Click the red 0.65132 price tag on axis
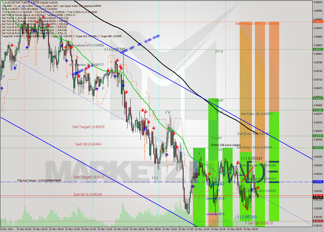The image size is (324, 232). coord(318,221)
